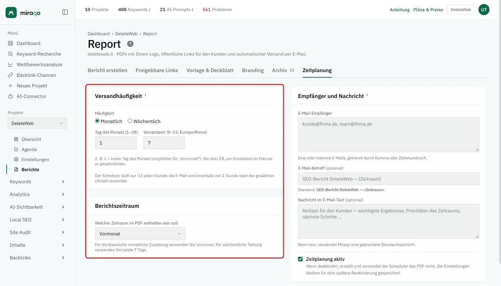Click the Keyword-Recherche search icon
Image resolution: width=501 pixels, height=286 pixels.
tap(10, 54)
